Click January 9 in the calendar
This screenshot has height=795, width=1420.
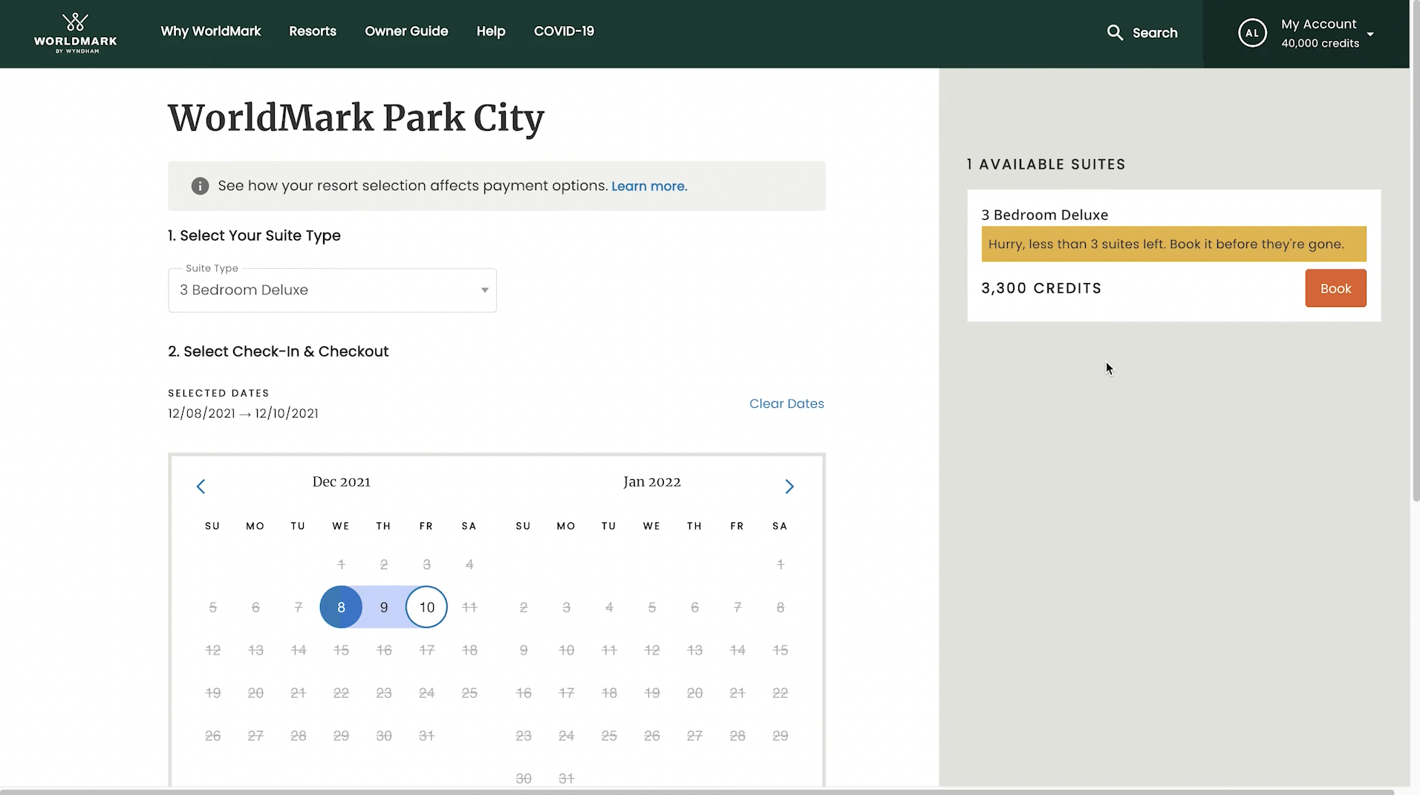click(x=524, y=650)
